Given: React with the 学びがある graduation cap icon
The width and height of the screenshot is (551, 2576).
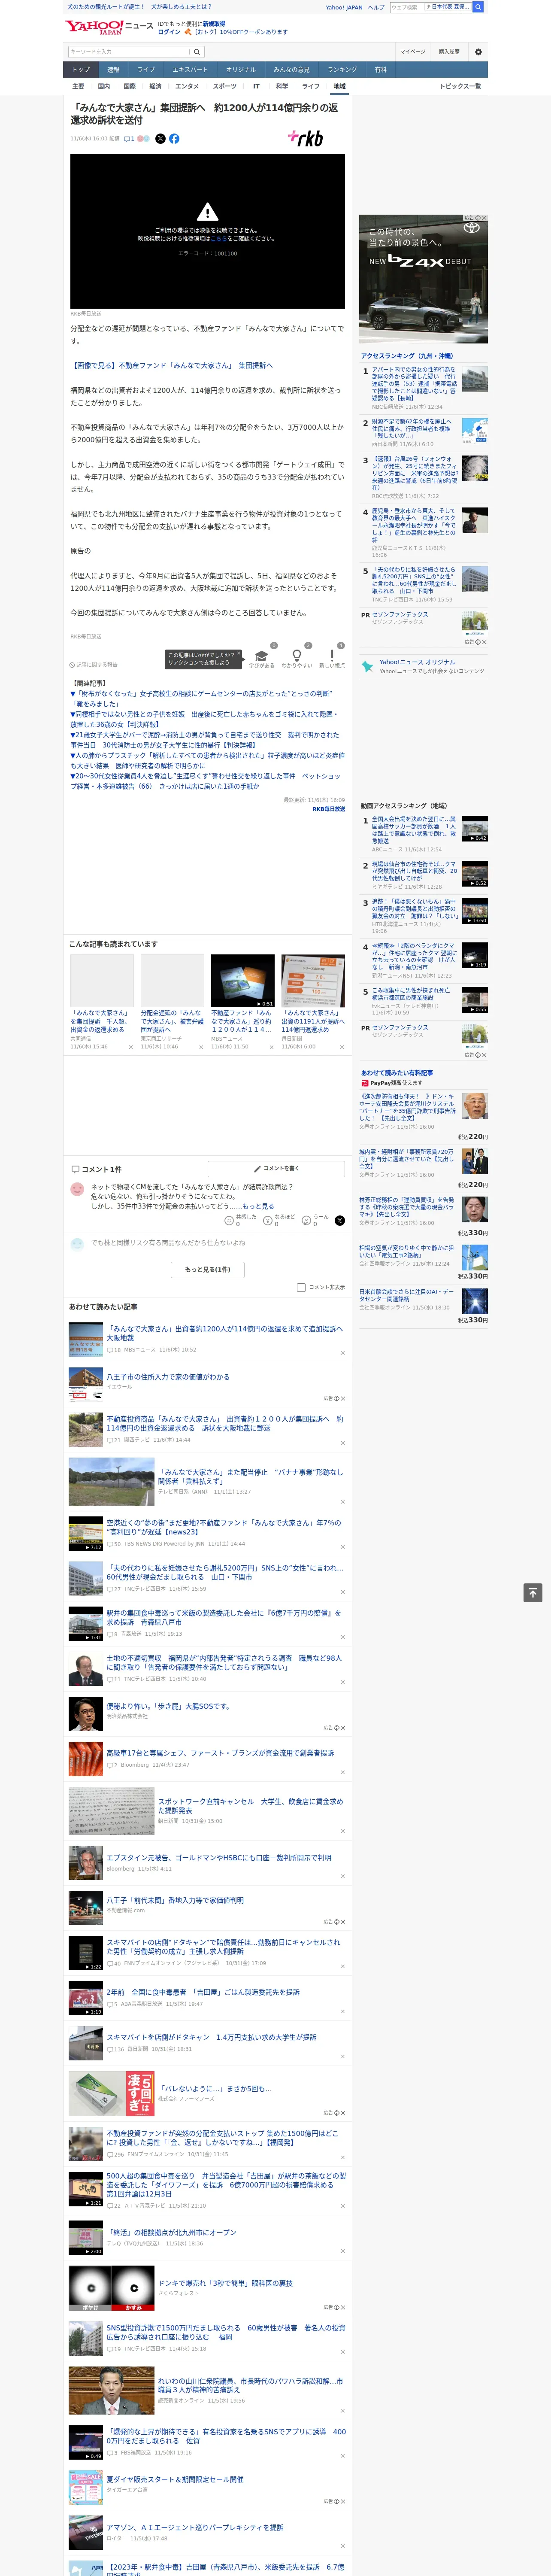Looking at the screenshot, I should click(x=262, y=656).
